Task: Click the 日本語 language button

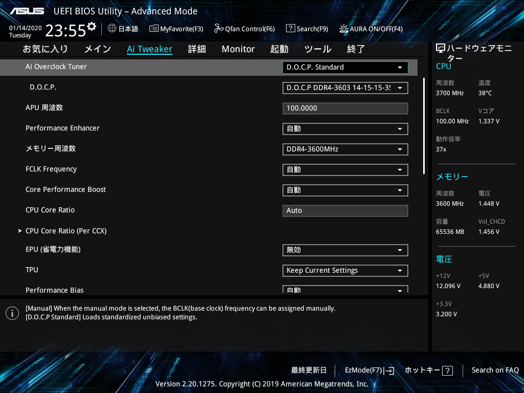Action: [123, 29]
